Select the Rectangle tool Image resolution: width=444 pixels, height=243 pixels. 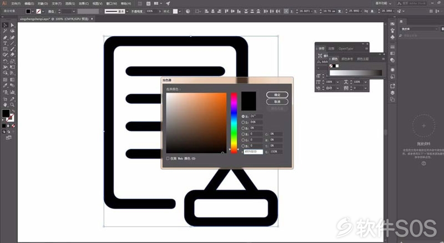coord(5,49)
